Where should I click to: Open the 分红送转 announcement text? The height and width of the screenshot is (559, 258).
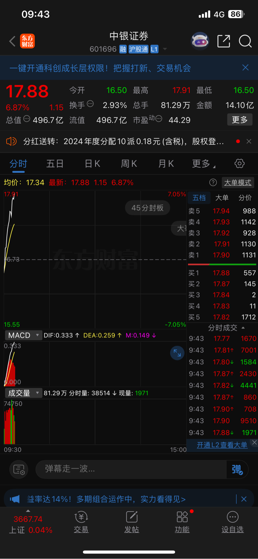coord(124,142)
